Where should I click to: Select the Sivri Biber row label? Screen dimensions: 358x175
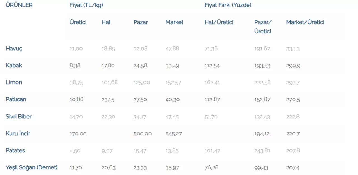pyautogui.click(x=19, y=117)
